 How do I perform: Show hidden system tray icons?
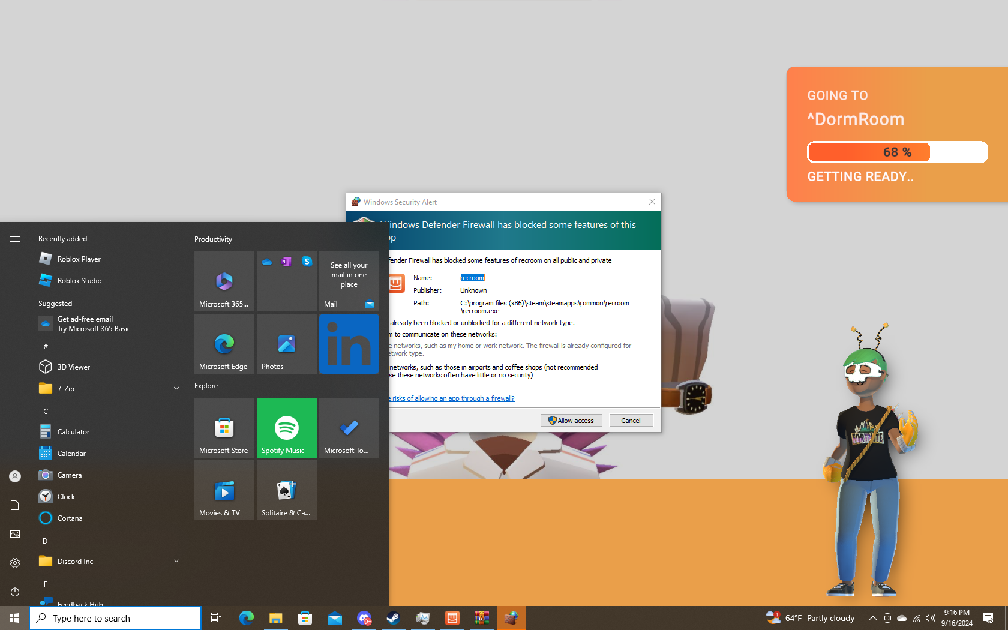(x=873, y=618)
